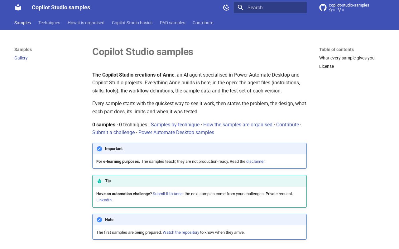
Task: Open the Submit a challenge link
Action: click(x=113, y=132)
